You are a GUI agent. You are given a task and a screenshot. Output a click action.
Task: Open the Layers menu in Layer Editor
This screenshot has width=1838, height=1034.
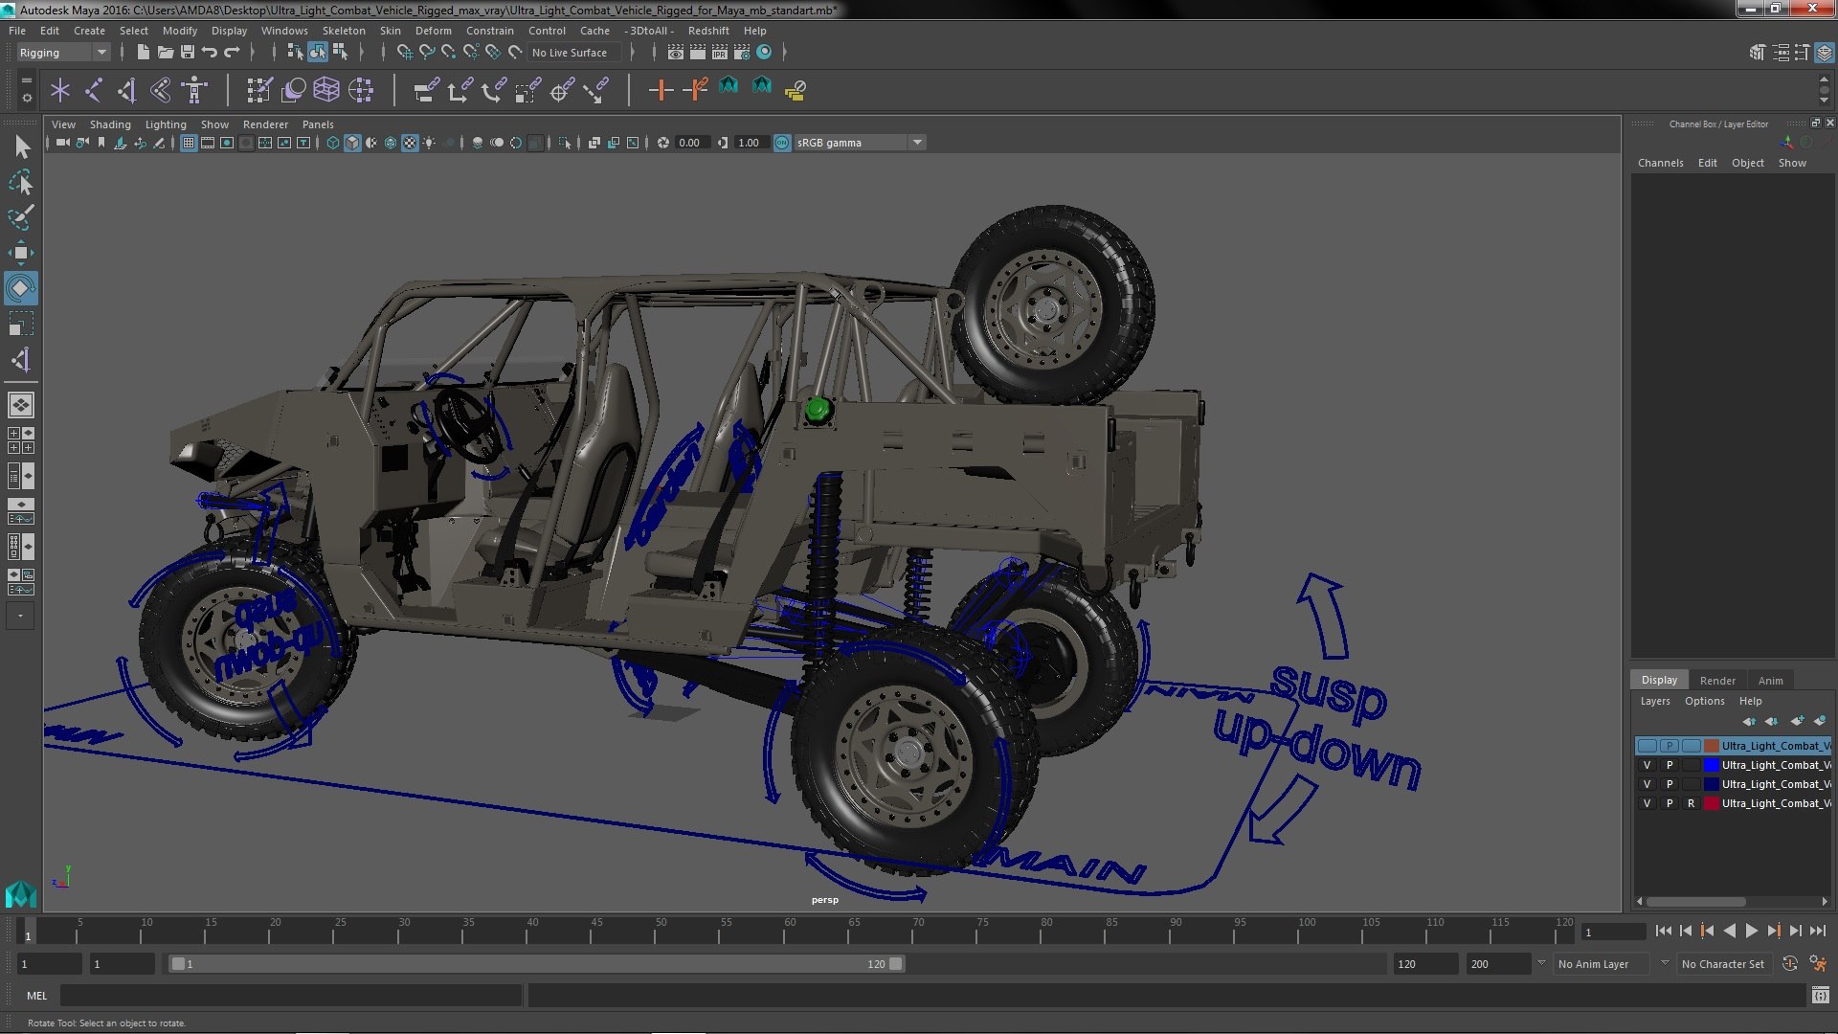1654,701
